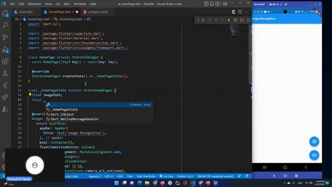Customize layout icon in title bar
The height and width of the screenshot is (187, 332).
click(x=225, y=4)
